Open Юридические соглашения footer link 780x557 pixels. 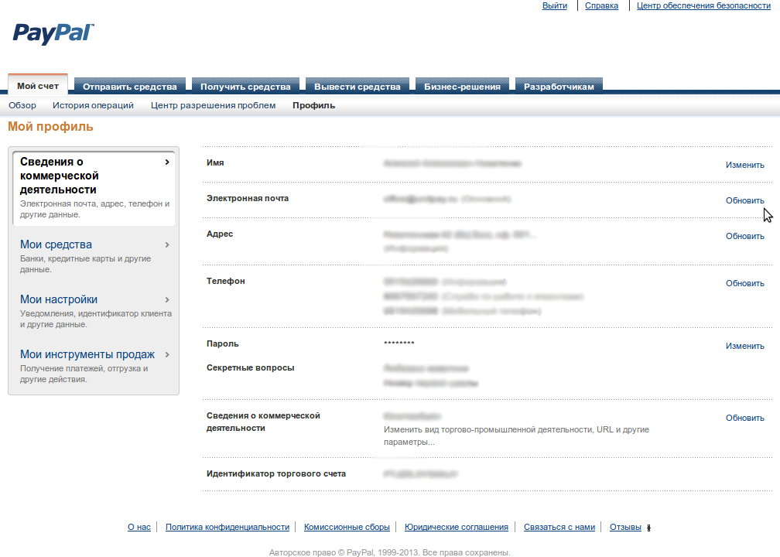[x=457, y=527]
